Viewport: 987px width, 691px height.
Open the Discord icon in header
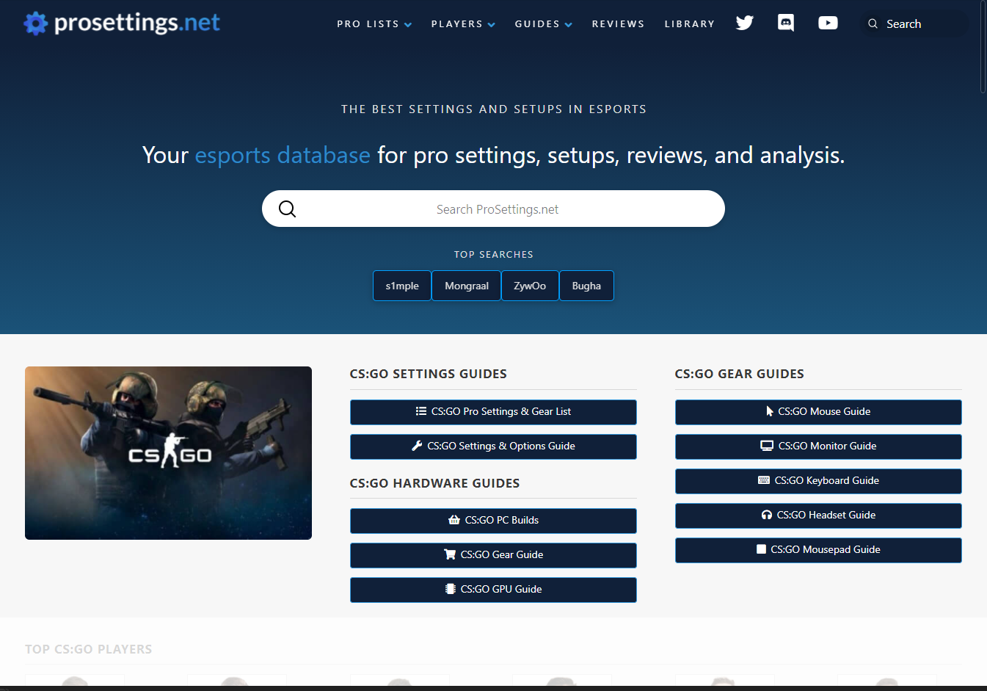786,23
